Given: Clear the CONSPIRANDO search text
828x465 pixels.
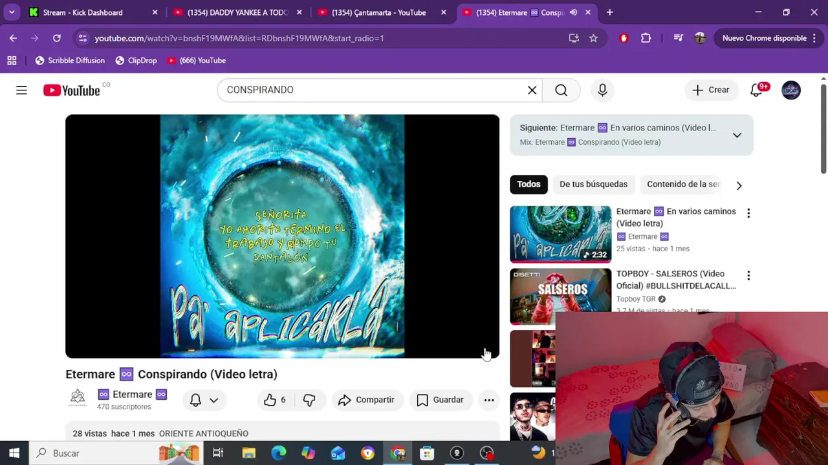Looking at the screenshot, I should click(532, 90).
